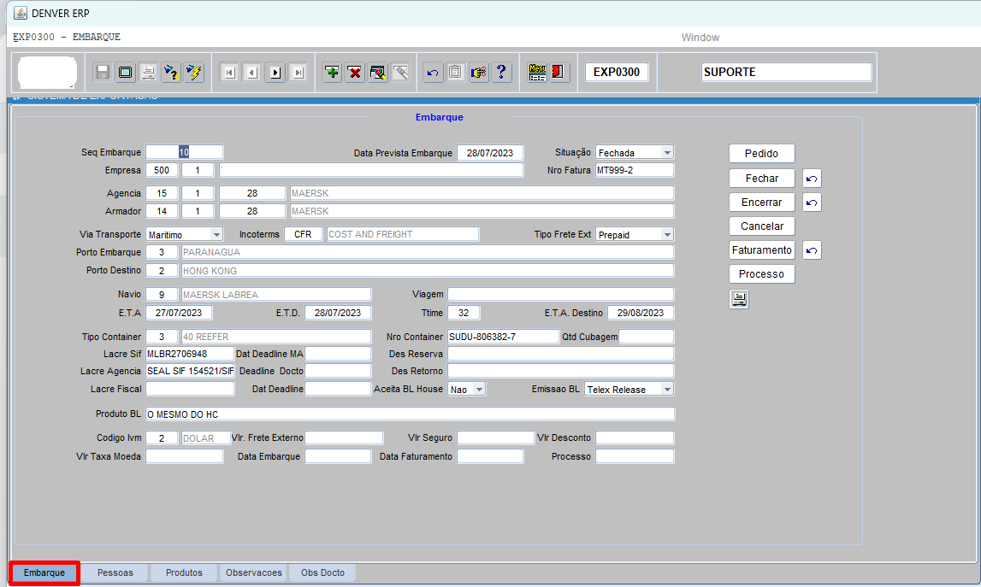Go to the next record
The image size is (981, 587).
(x=275, y=73)
